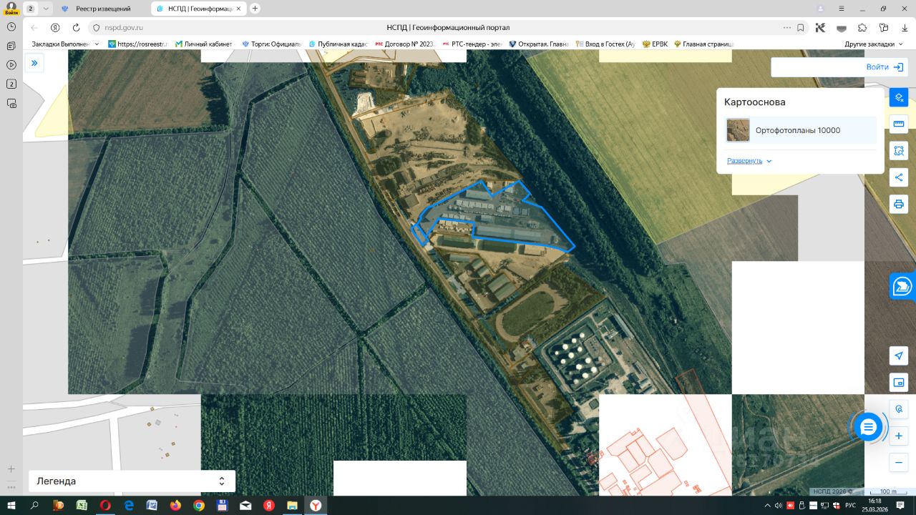Go back to the previous page
916x515 pixels.
click(34, 27)
